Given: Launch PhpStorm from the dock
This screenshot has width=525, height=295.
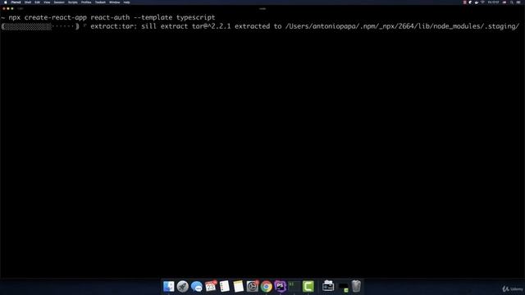Looking at the screenshot, I should pos(281,286).
